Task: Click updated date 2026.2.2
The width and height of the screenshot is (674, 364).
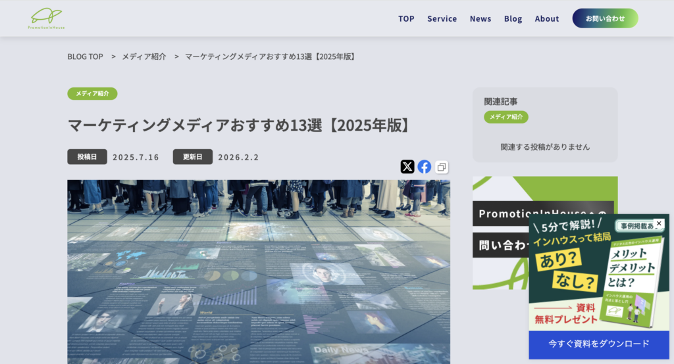Action: [238, 157]
